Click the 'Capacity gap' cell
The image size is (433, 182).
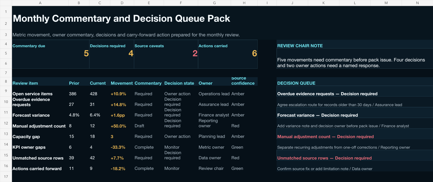(26, 137)
